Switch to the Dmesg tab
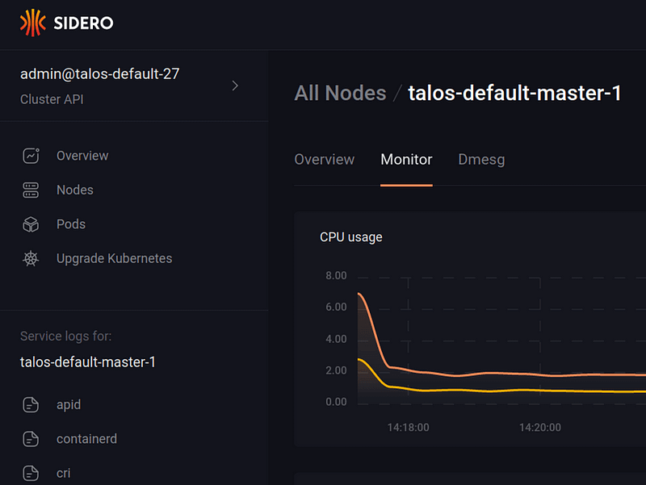 [481, 159]
